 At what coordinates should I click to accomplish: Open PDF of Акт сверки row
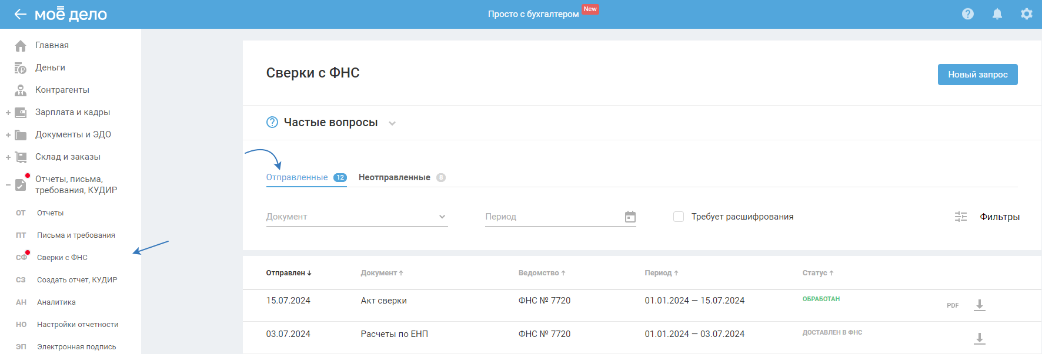pos(953,305)
